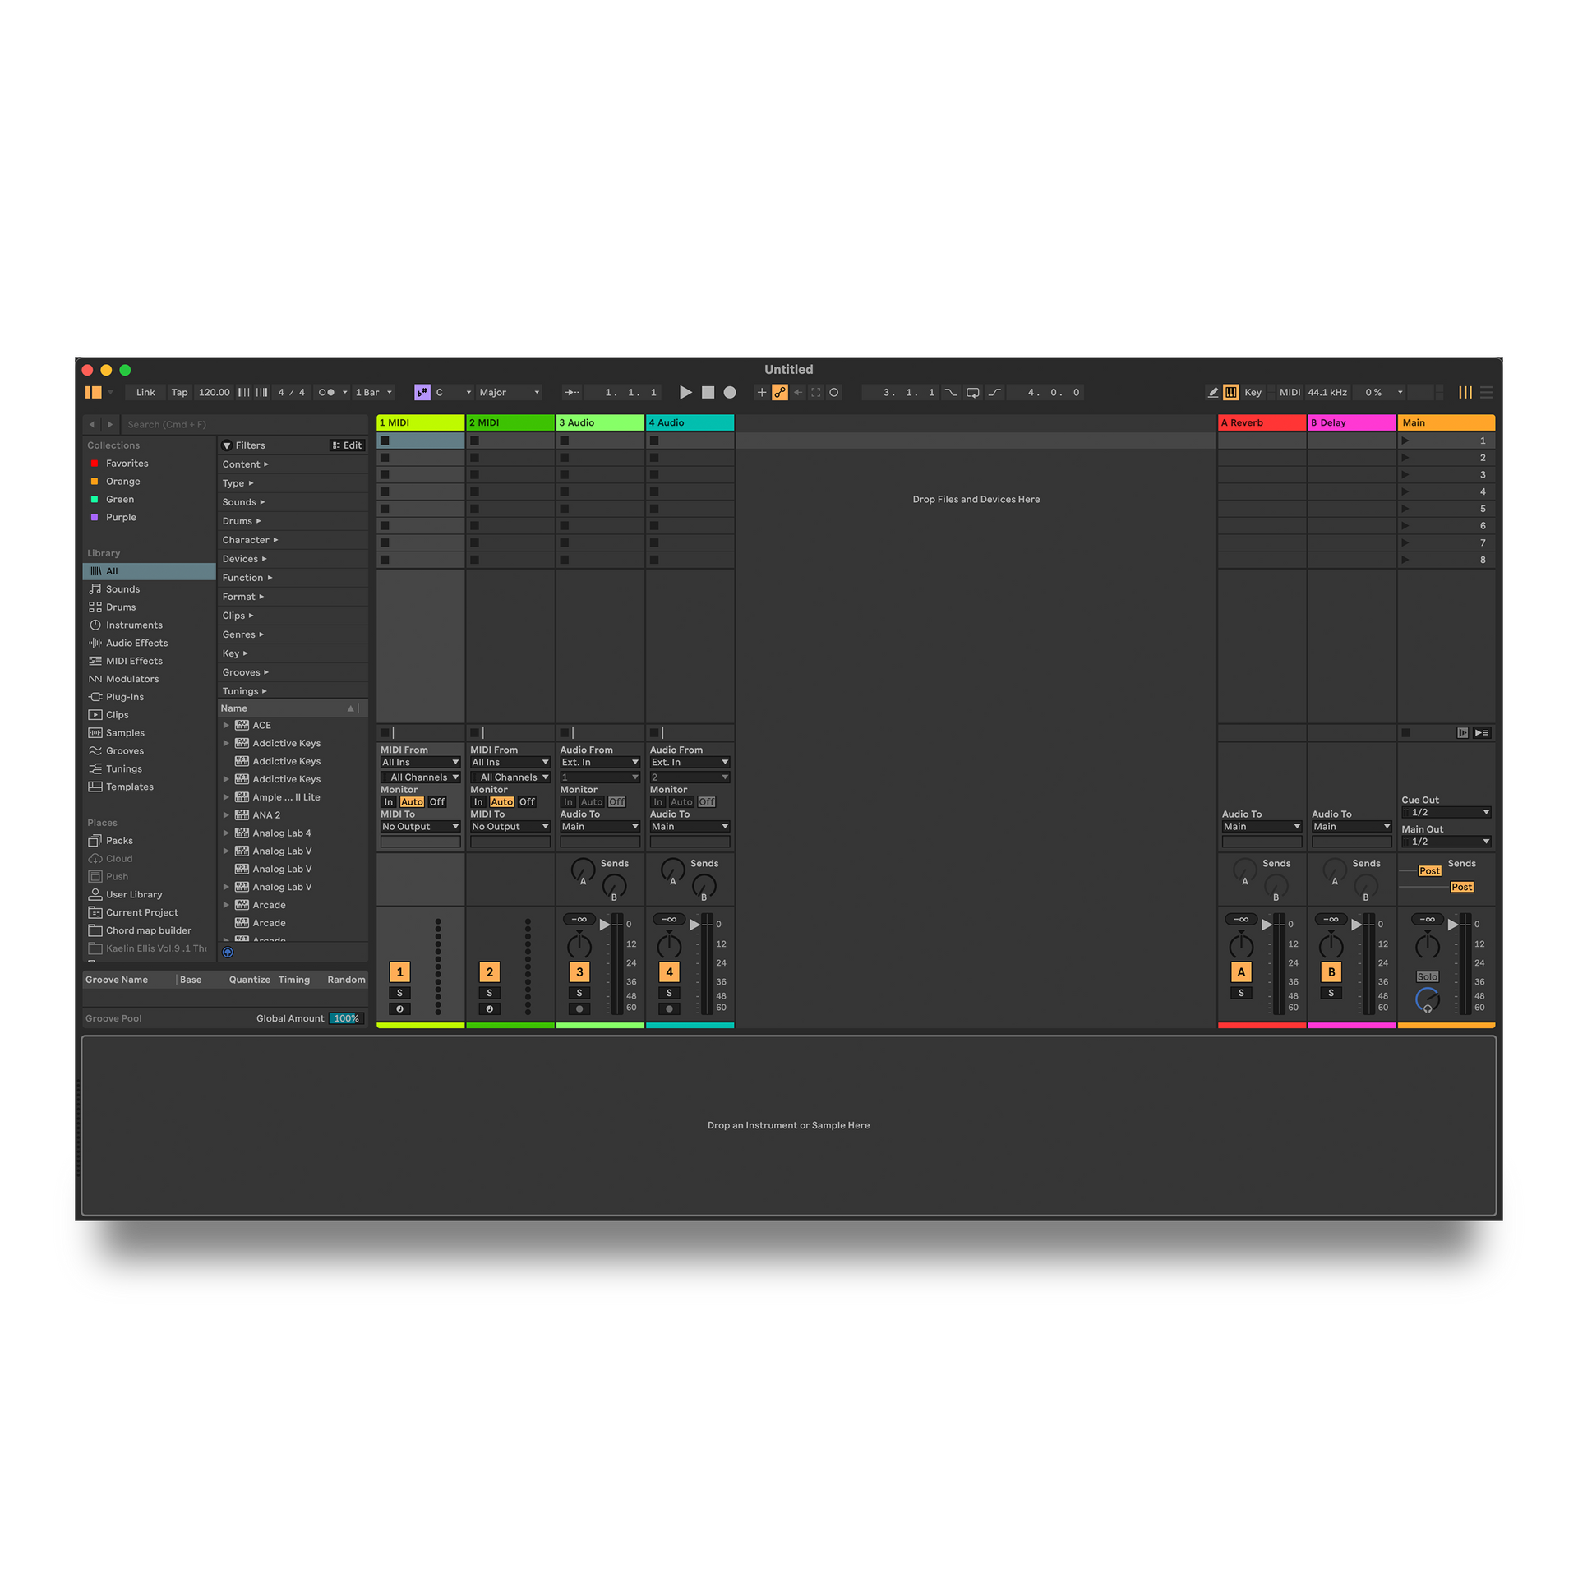1578x1578 pixels.
Task: Open the MIDI From dropdown on track 1
Action: (x=420, y=762)
